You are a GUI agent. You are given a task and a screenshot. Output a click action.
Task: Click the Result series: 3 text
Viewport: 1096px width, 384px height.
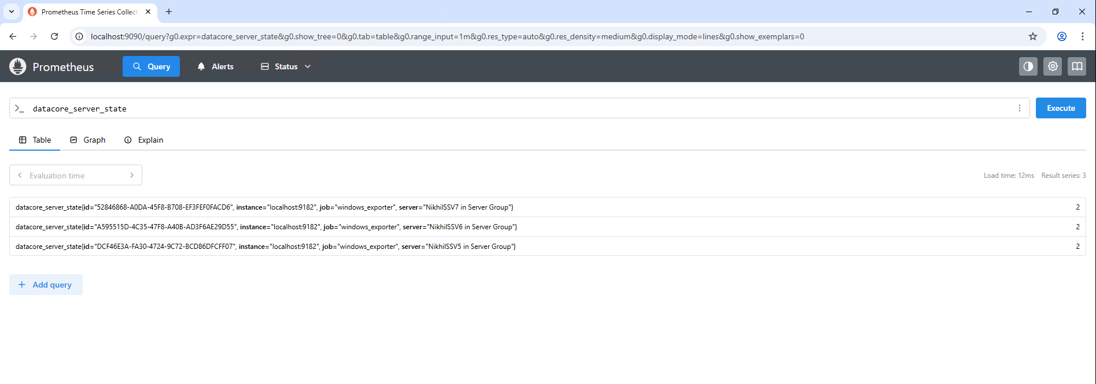coord(1064,176)
